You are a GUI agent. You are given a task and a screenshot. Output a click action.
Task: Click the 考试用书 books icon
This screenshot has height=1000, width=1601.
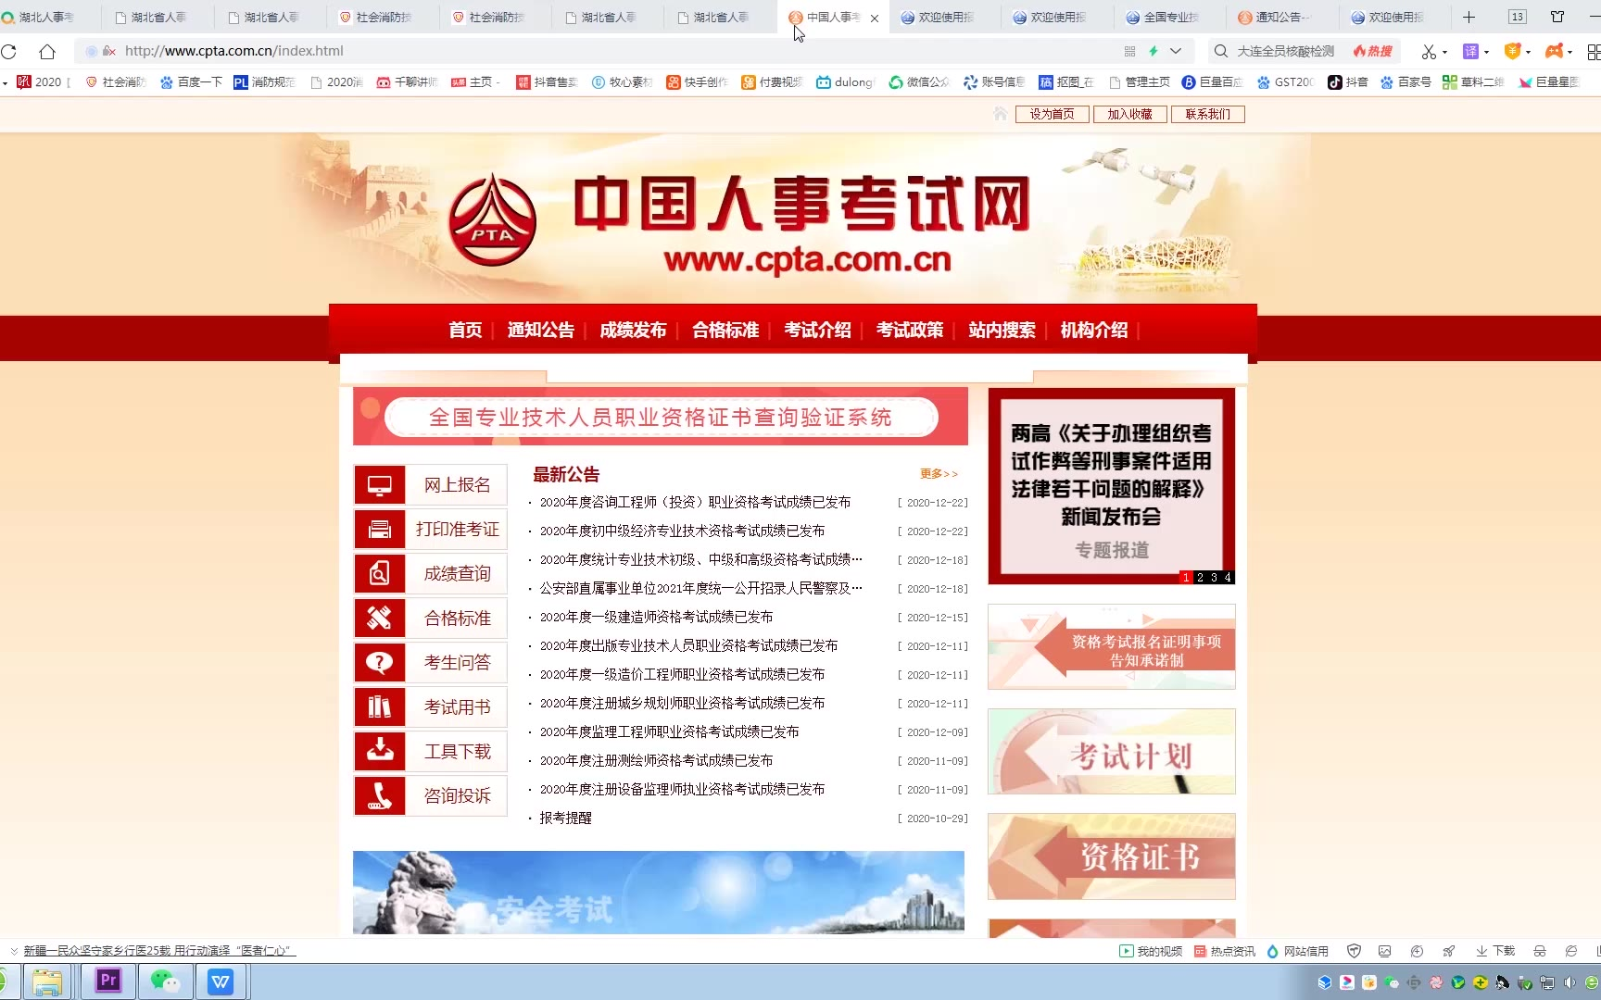380,707
